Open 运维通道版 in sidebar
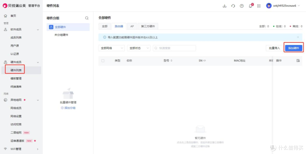The image size is (306, 154). coord(17,141)
